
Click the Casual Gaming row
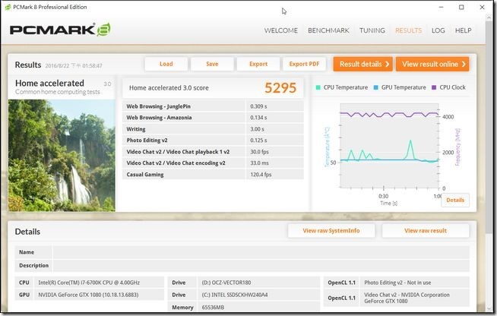point(213,174)
